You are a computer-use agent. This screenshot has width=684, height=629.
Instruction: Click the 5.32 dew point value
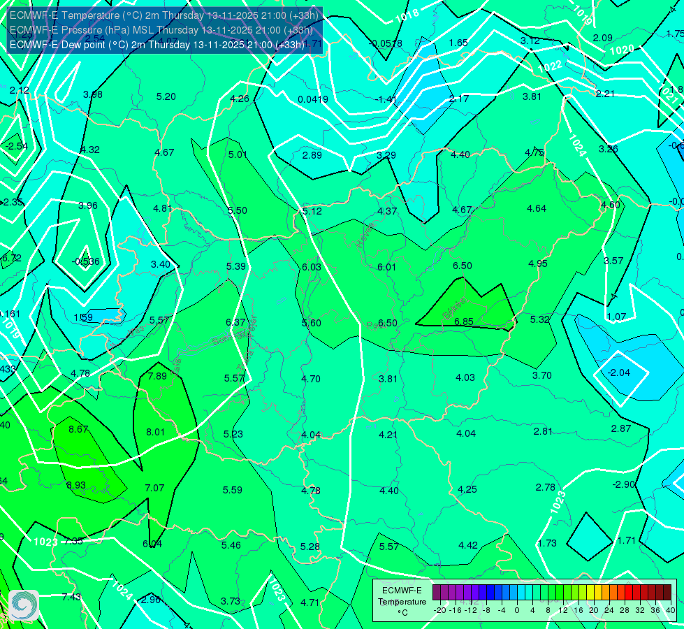[539, 319]
